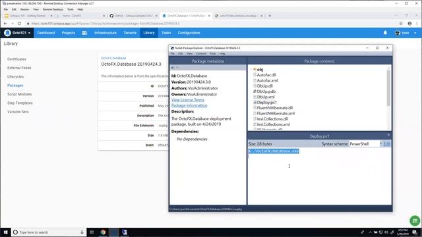
Task: Click OctoFX.Database breadcrumb link
Action: pyautogui.click(x=113, y=58)
